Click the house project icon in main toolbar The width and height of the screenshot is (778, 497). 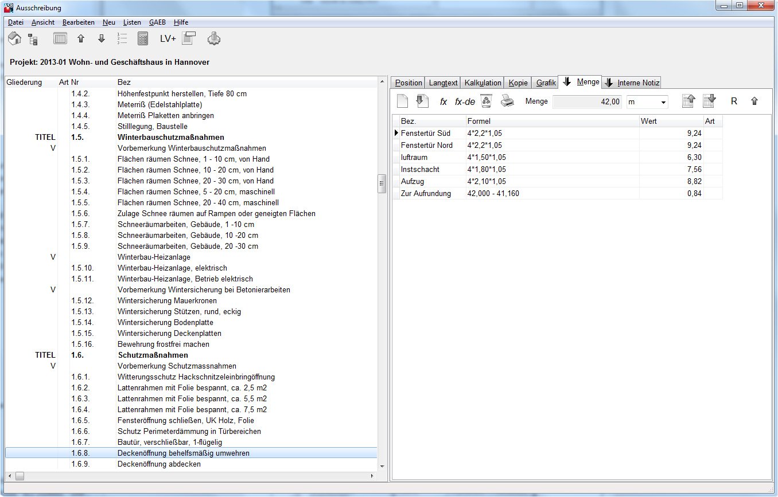pos(15,39)
